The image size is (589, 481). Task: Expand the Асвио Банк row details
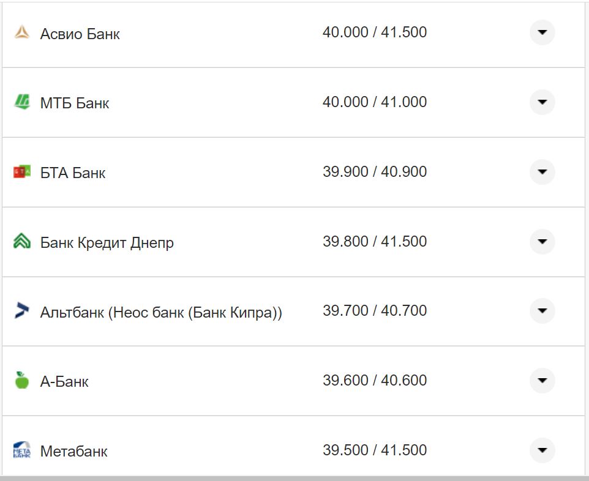coord(542,32)
